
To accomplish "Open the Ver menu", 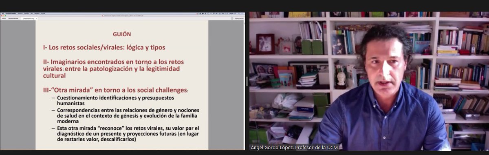I will point(32,13).
